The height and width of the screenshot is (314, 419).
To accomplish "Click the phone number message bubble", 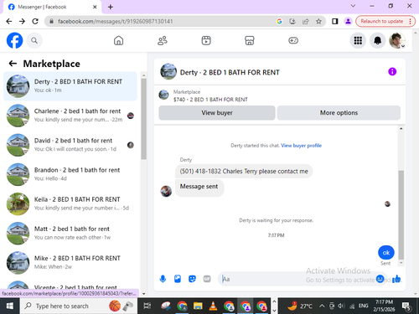I will coord(244,171).
